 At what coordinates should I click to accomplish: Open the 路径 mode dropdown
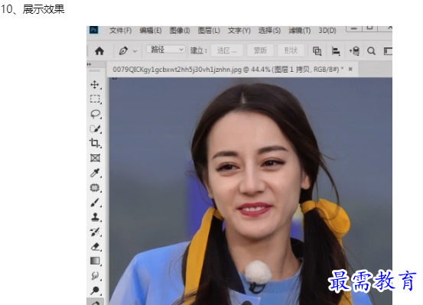tap(166, 50)
